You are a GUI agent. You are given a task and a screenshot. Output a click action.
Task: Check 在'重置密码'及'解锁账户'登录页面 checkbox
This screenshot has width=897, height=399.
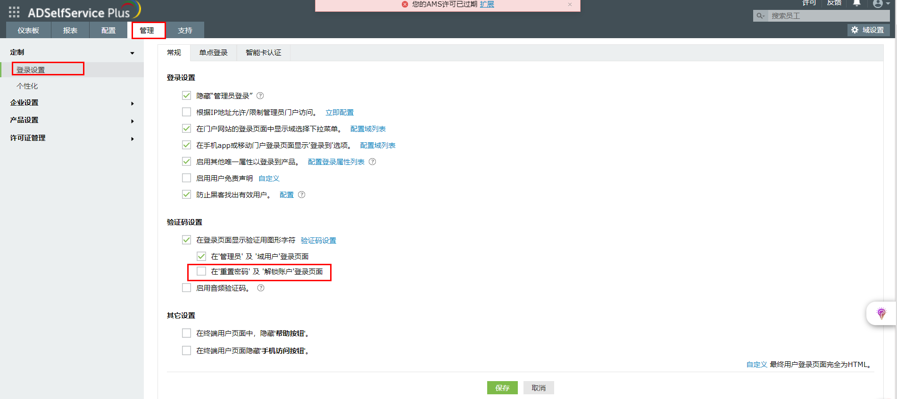pos(201,271)
